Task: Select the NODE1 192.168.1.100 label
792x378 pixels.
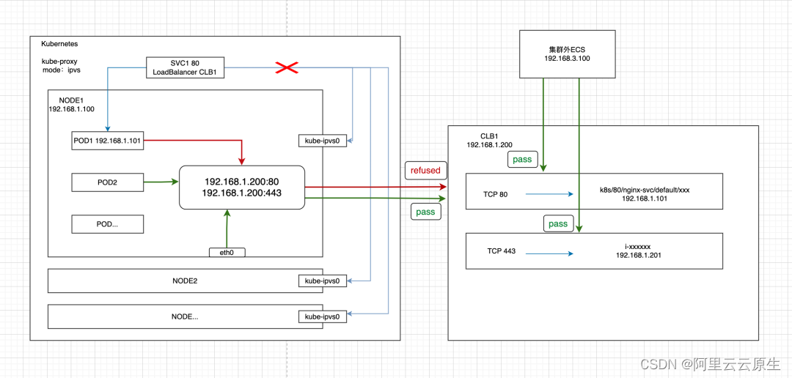Action: [x=71, y=105]
